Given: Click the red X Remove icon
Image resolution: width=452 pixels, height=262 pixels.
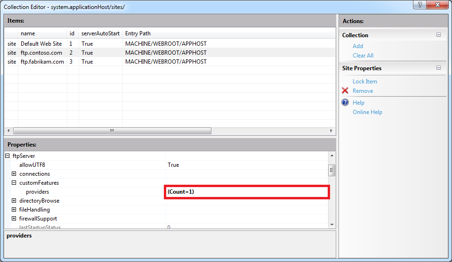Looking at the screenshot, I should coord(345,91).
